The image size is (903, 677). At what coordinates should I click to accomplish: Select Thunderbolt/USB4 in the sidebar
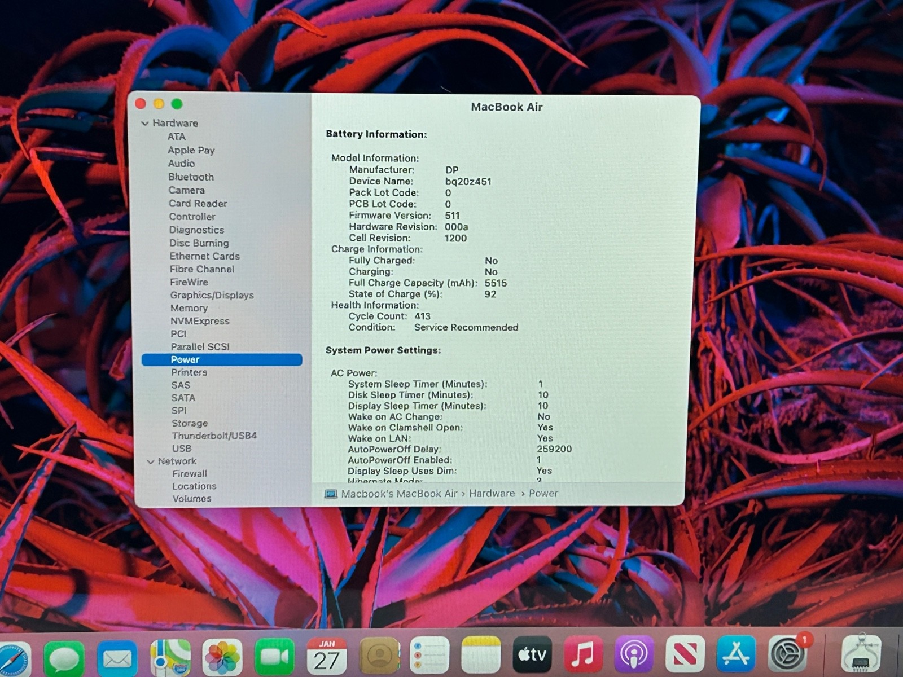(x=214, y=436)
